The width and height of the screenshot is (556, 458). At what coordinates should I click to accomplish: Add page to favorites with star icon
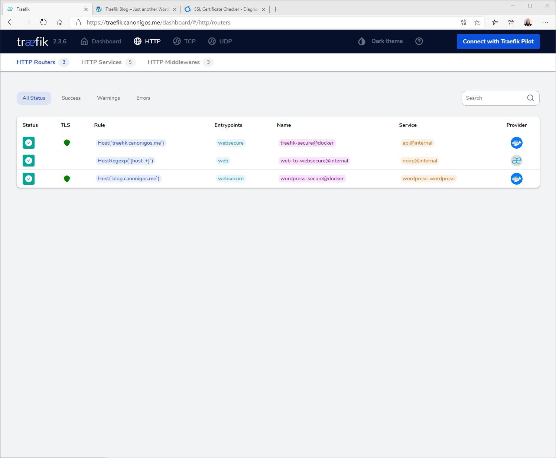click(477, 23)
